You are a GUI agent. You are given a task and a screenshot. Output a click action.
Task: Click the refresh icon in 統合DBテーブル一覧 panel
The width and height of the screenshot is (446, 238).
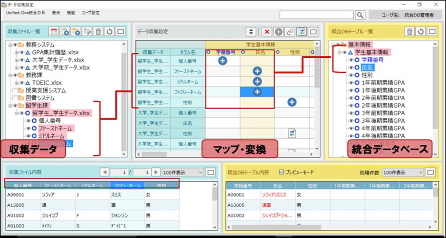pos(420,32)
